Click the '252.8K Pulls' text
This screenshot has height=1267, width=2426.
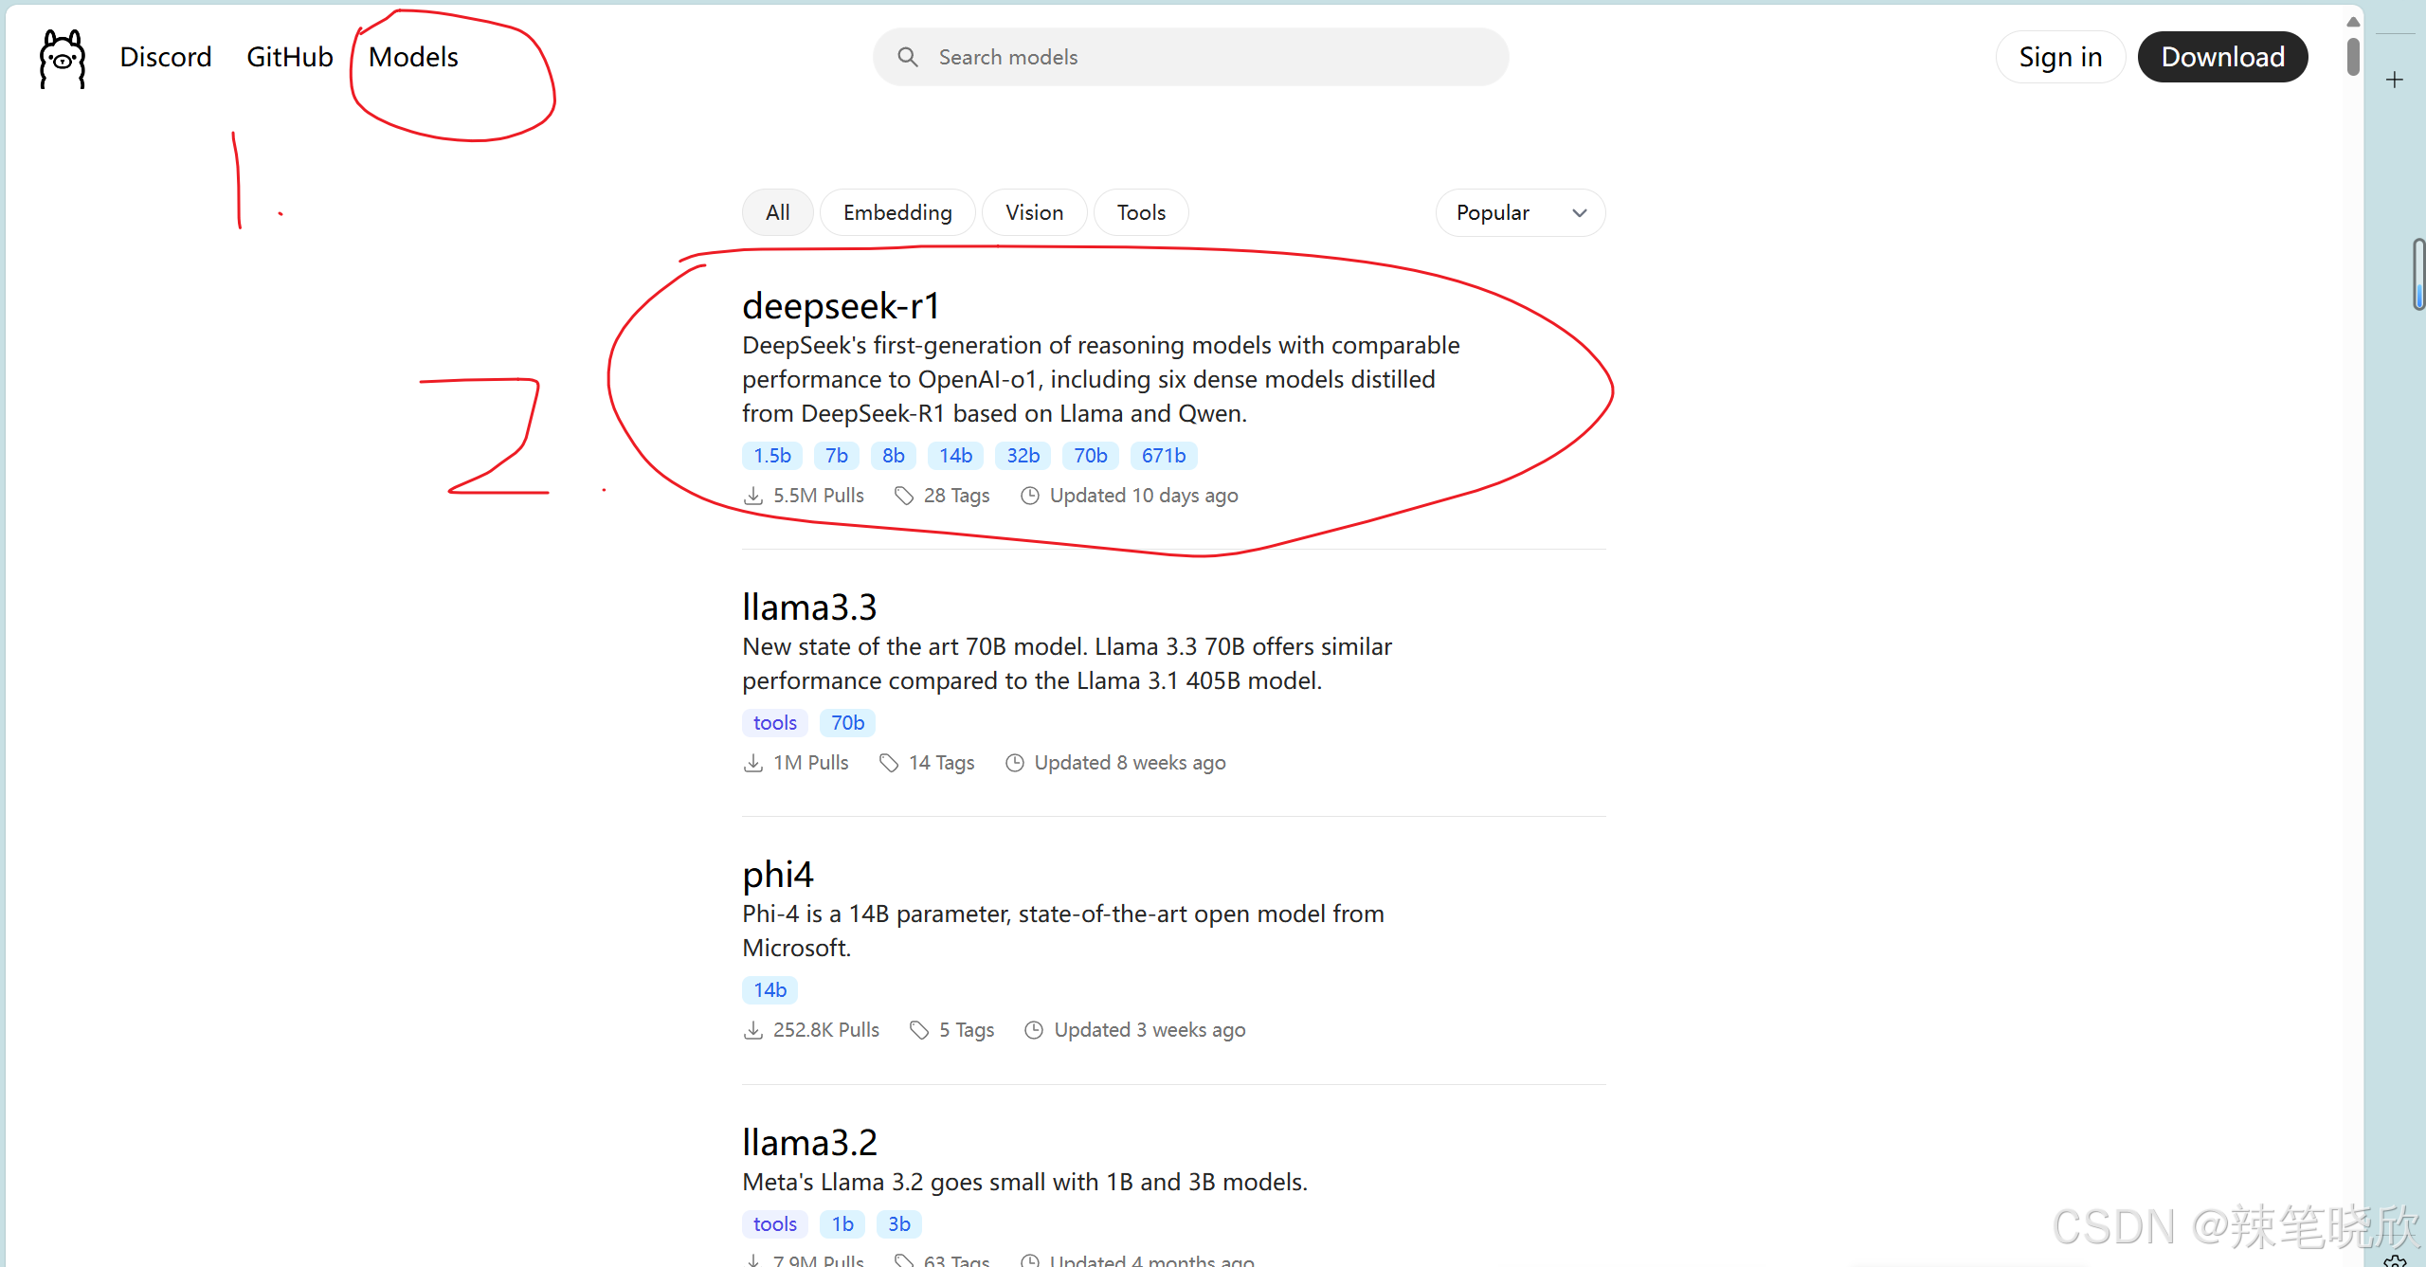[x=826, y=1030]
